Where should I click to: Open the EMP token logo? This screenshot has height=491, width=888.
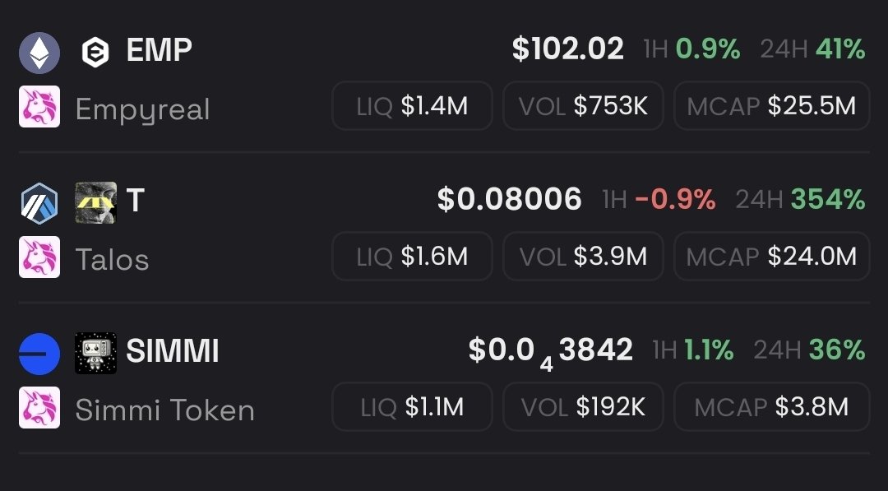tap(95, 53)
